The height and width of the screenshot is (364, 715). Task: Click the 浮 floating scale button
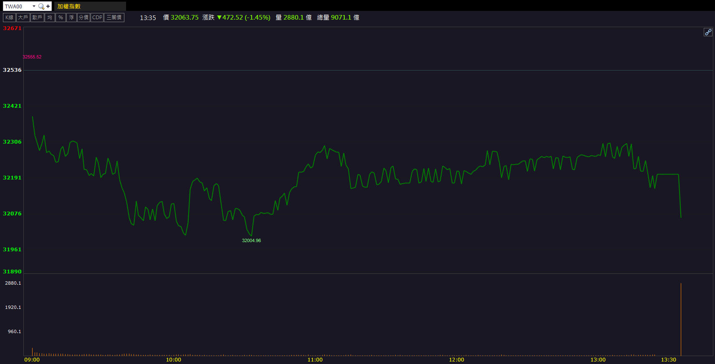click(71, 18)
